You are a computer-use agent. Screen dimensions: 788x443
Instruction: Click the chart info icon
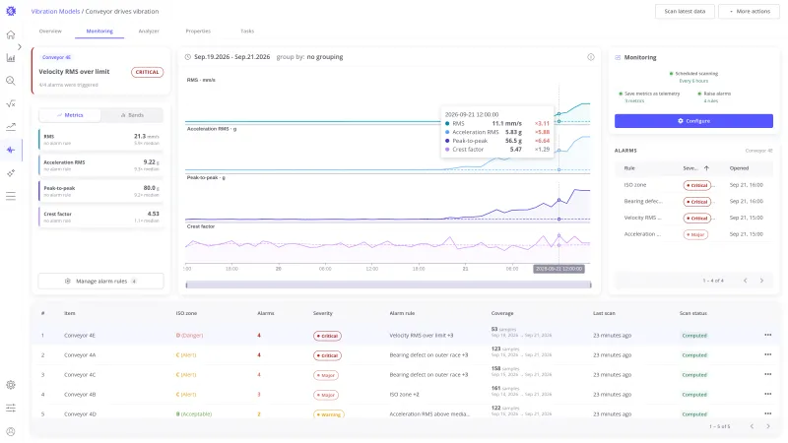[590, 57]
